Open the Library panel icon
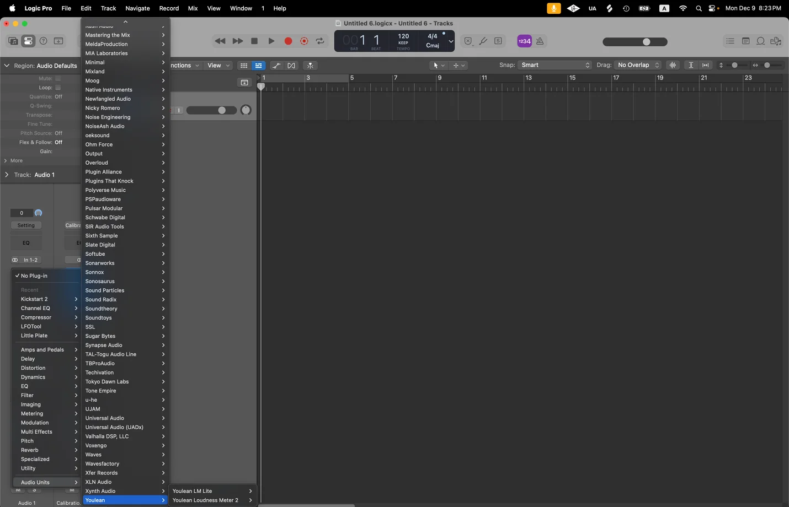 pyautogui.click(x=13, y=41)
